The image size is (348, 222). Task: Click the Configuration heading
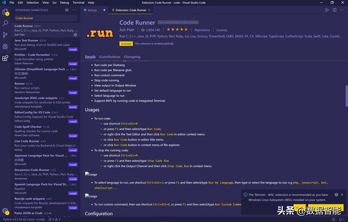point(99,213)
